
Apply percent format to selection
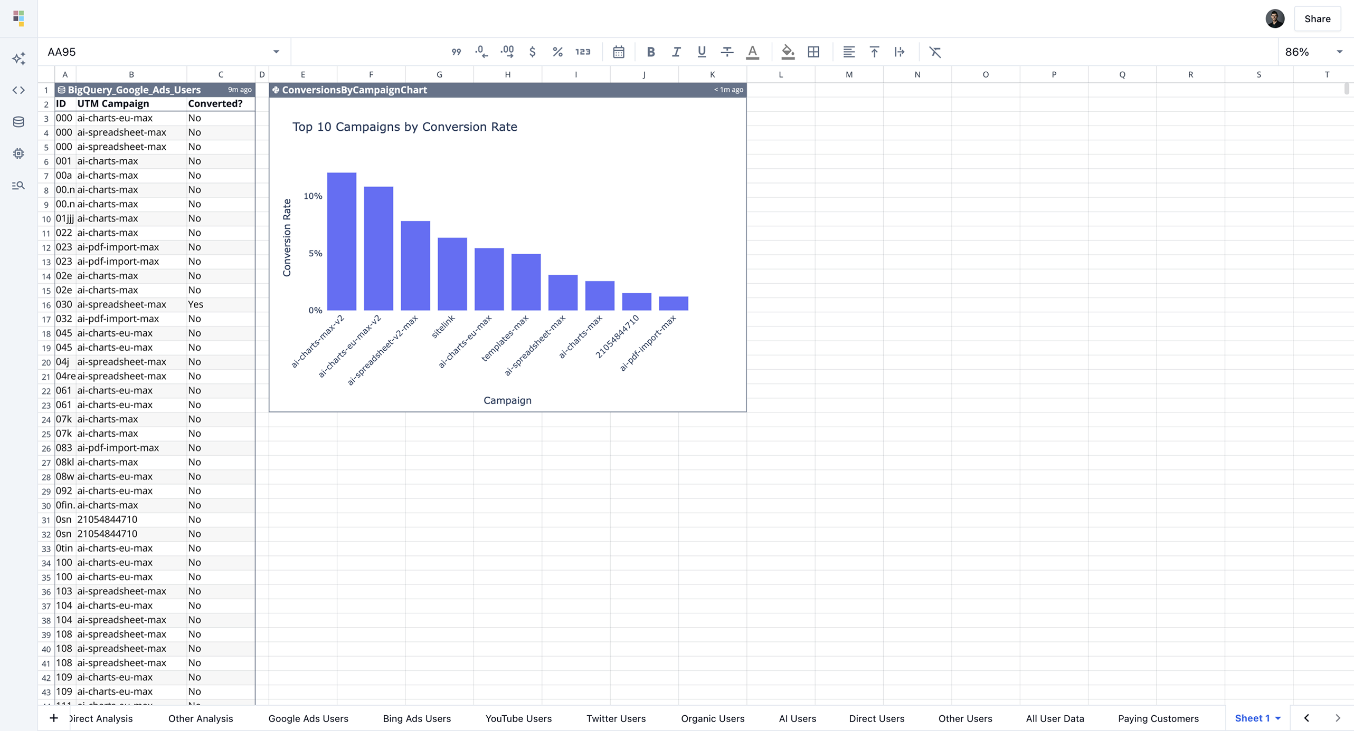tap(557, 51)
